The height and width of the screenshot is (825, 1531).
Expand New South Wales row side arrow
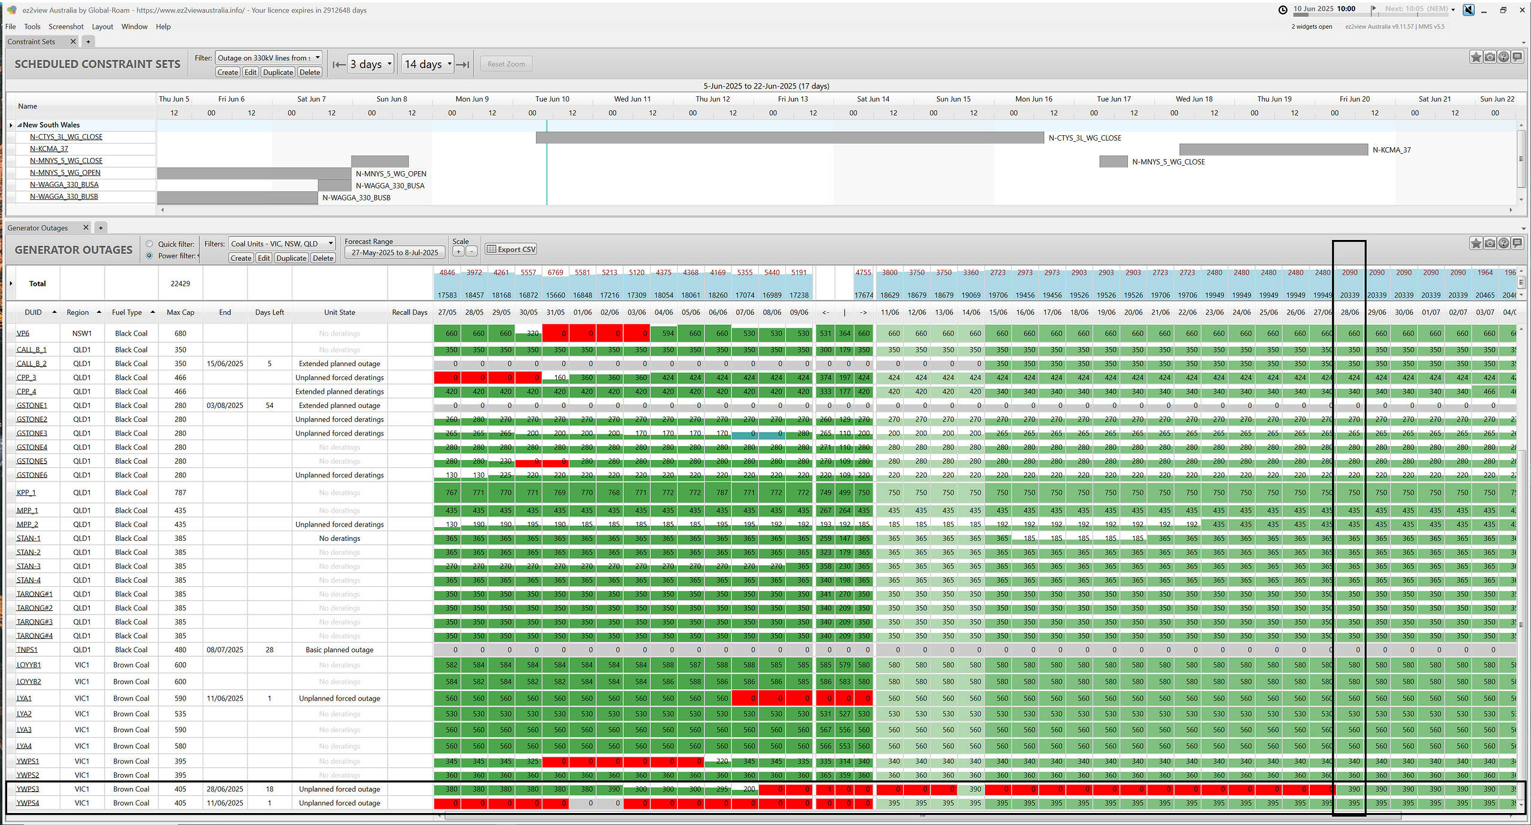tap(11, 125)
